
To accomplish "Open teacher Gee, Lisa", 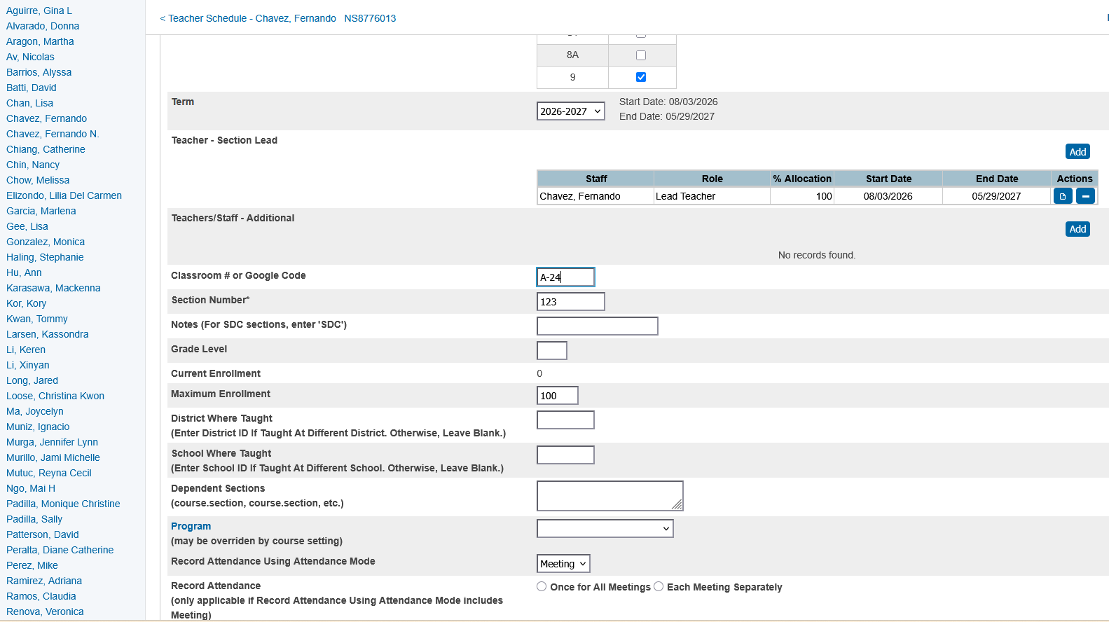I will click(x=27, y=226).
